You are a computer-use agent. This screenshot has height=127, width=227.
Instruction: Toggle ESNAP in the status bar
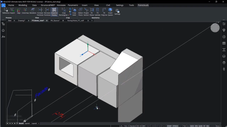(169, 126)
